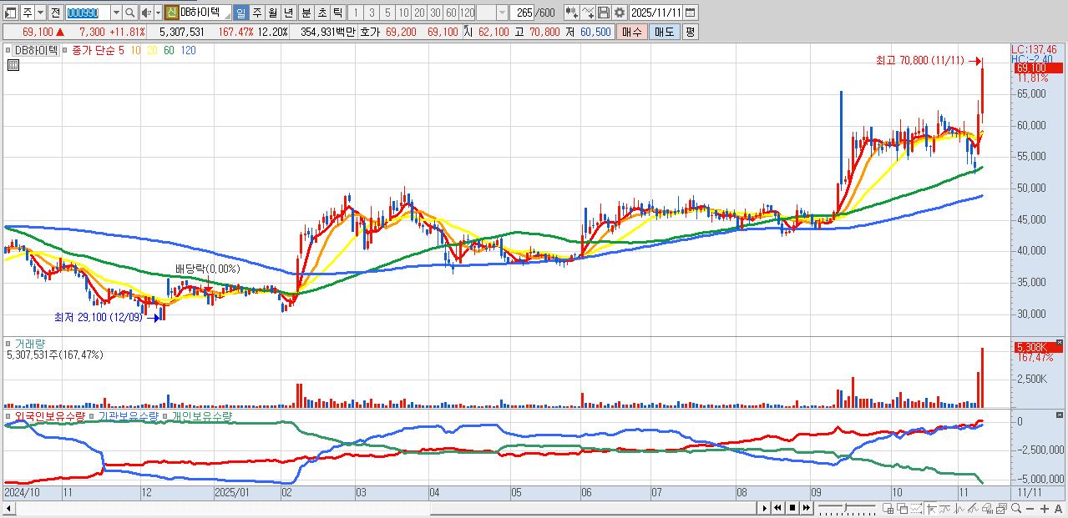Click the add chart panel icon

click(888, 508)
